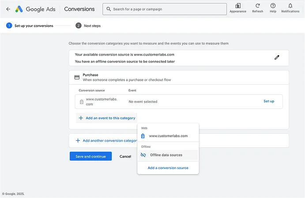Select Add a conversion source option
Image resolution: width=305 pixels, height=198 pixels.
coord(168,168)
